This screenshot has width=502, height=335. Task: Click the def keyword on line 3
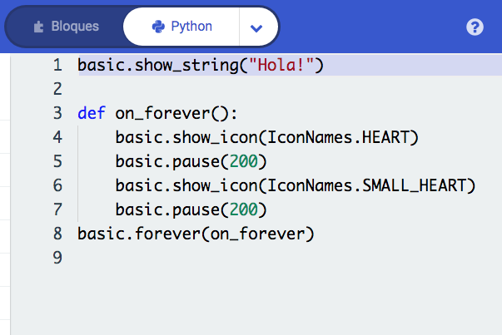click(x=92, y=113)
